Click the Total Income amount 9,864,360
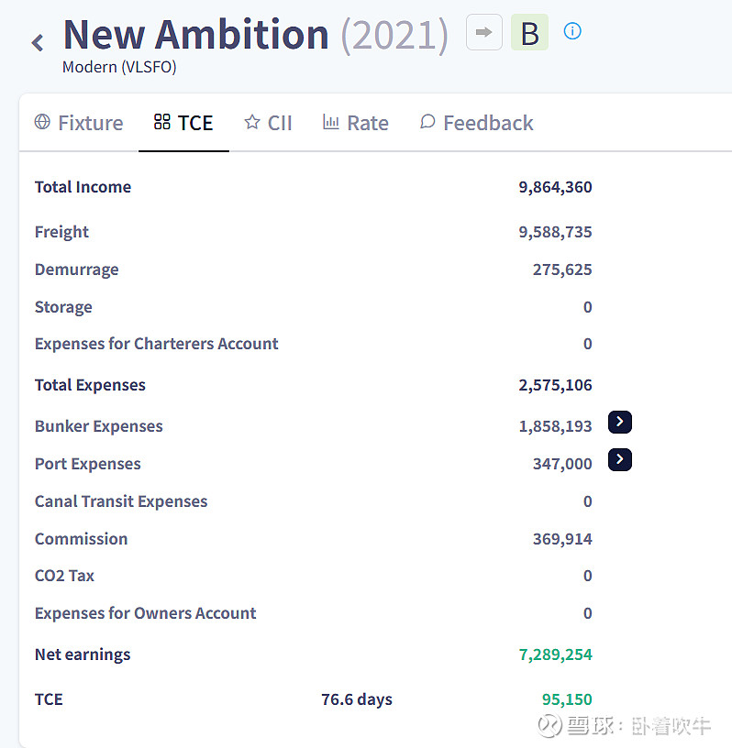 click(555, 187)
